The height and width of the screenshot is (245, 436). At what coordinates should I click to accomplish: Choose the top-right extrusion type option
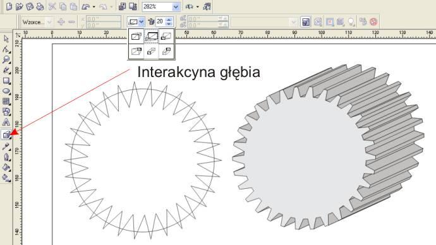click(x=166, y=37)
